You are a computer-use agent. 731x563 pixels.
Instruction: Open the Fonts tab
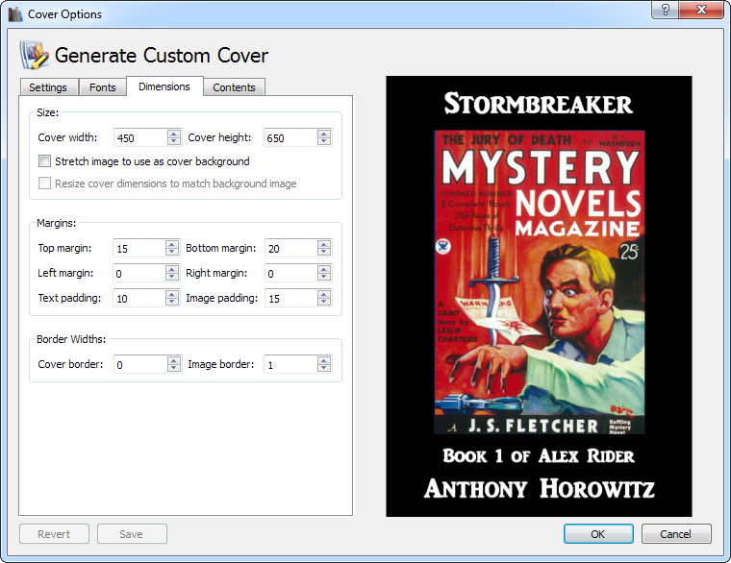click(x=103, y=87)
